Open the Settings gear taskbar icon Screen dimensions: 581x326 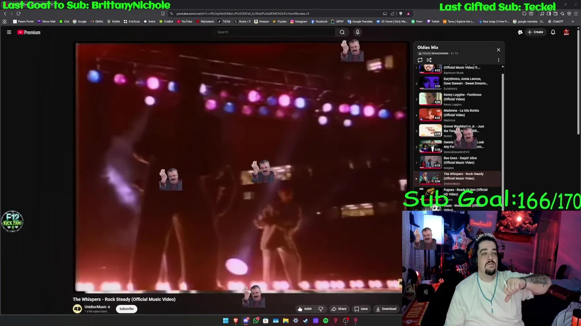click(295, 321)
